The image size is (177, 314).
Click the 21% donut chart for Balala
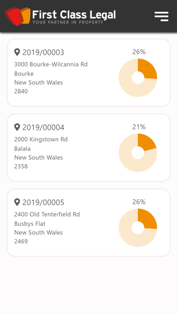pos(138,152)
